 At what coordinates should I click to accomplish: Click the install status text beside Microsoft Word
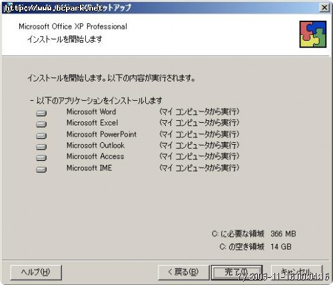[x=199, y=111]
